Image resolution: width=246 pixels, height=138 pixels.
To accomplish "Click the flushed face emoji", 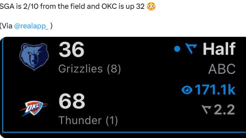I will (x=151, y=6).
